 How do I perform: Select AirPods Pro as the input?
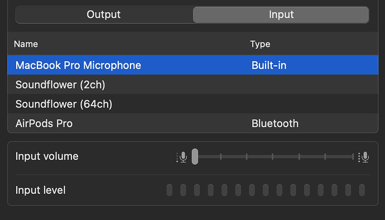pos(192,123)
